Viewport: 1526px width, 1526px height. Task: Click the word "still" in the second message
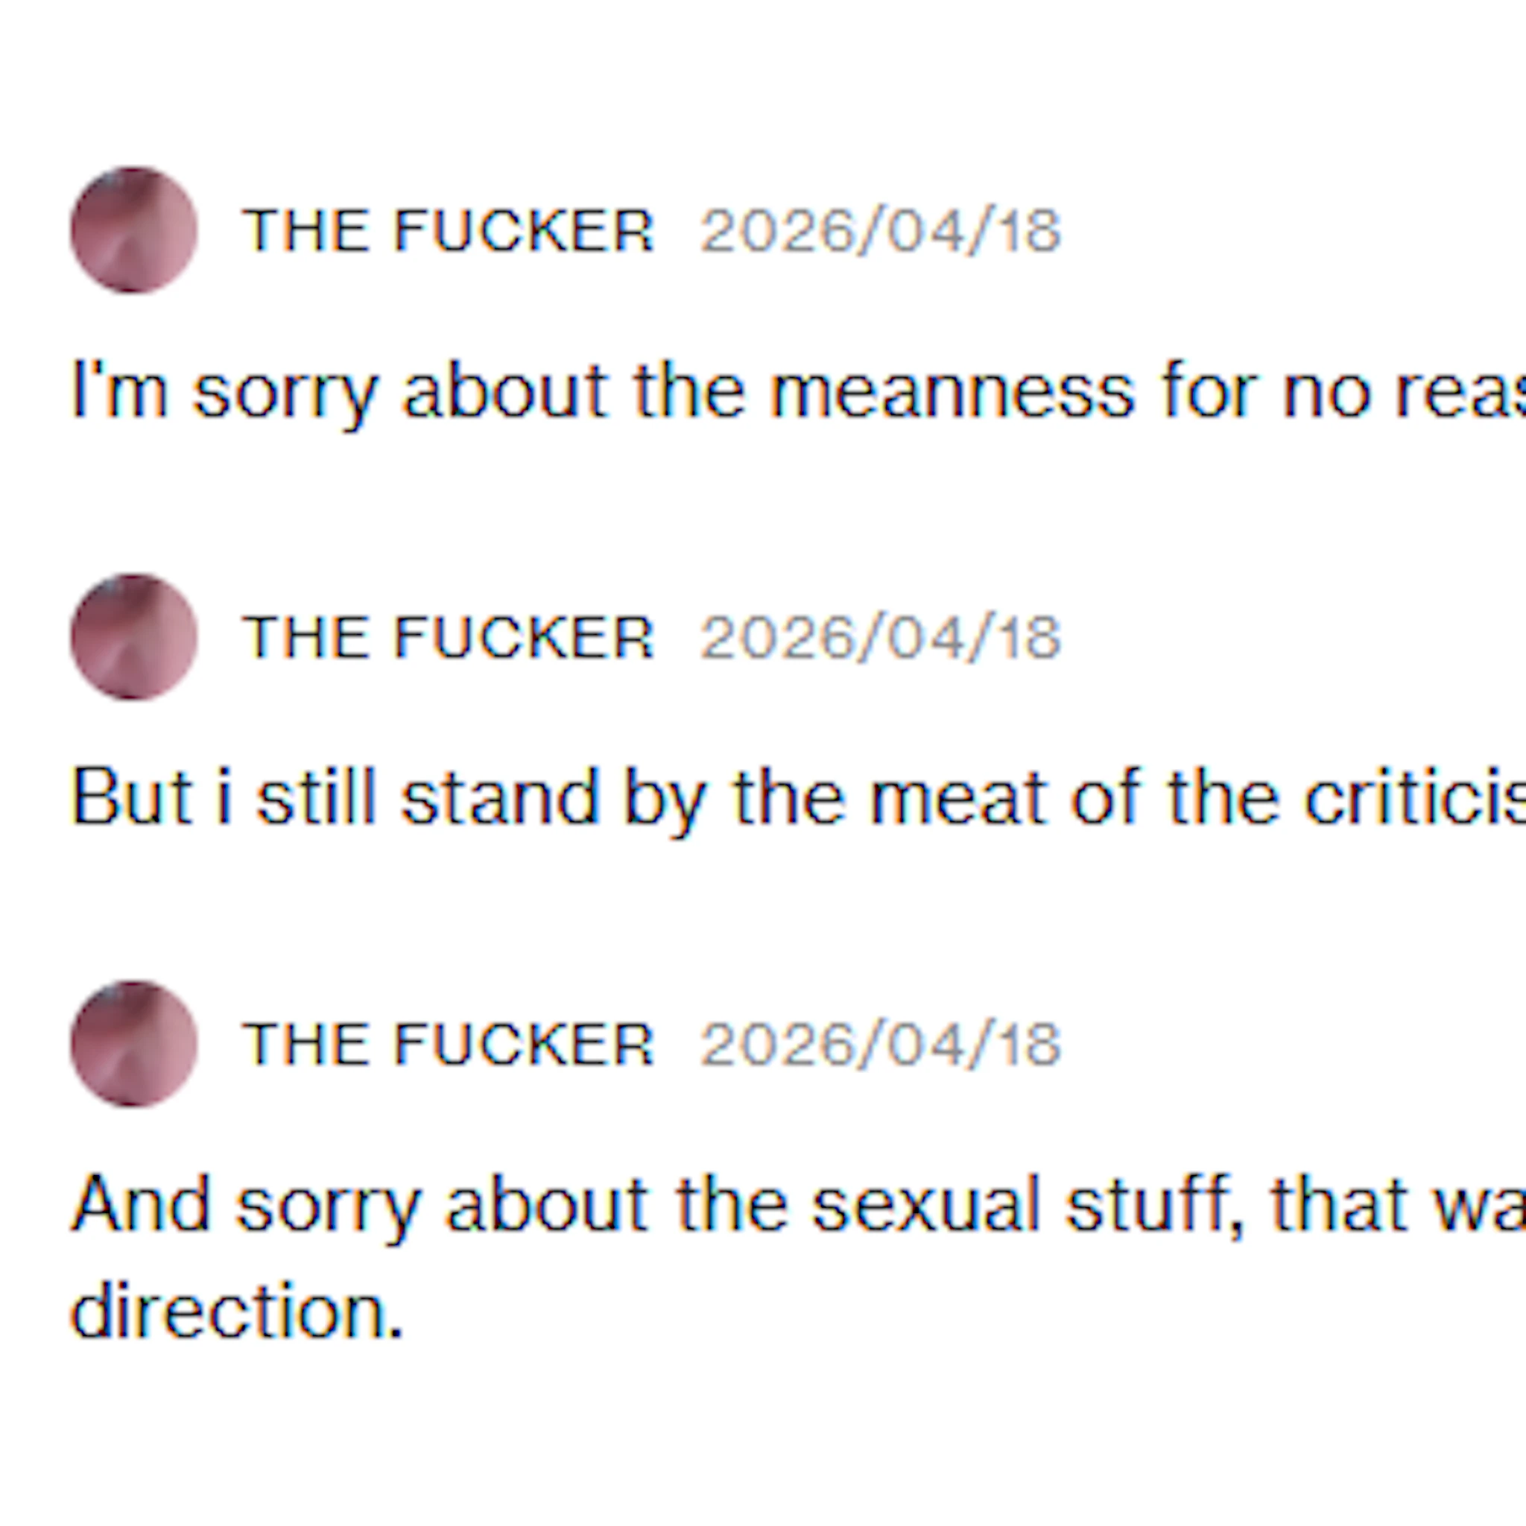[x=316, y=798]
